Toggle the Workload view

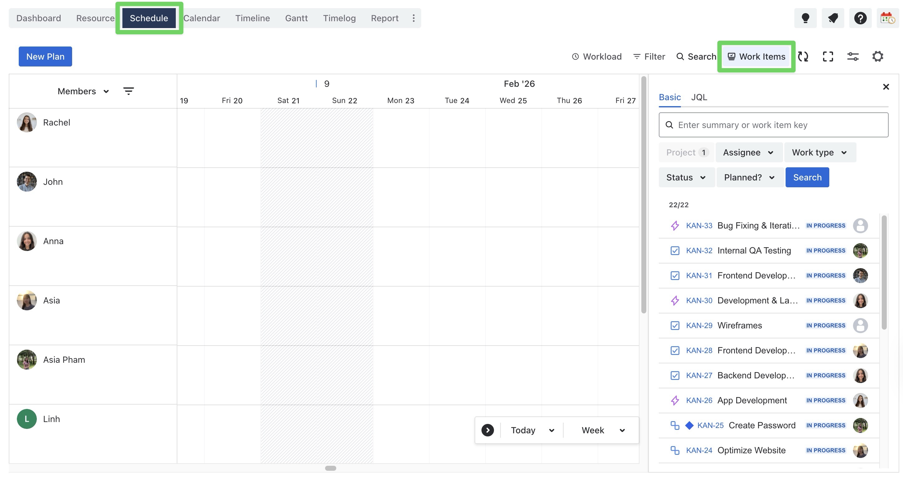(x=597, y=57)
